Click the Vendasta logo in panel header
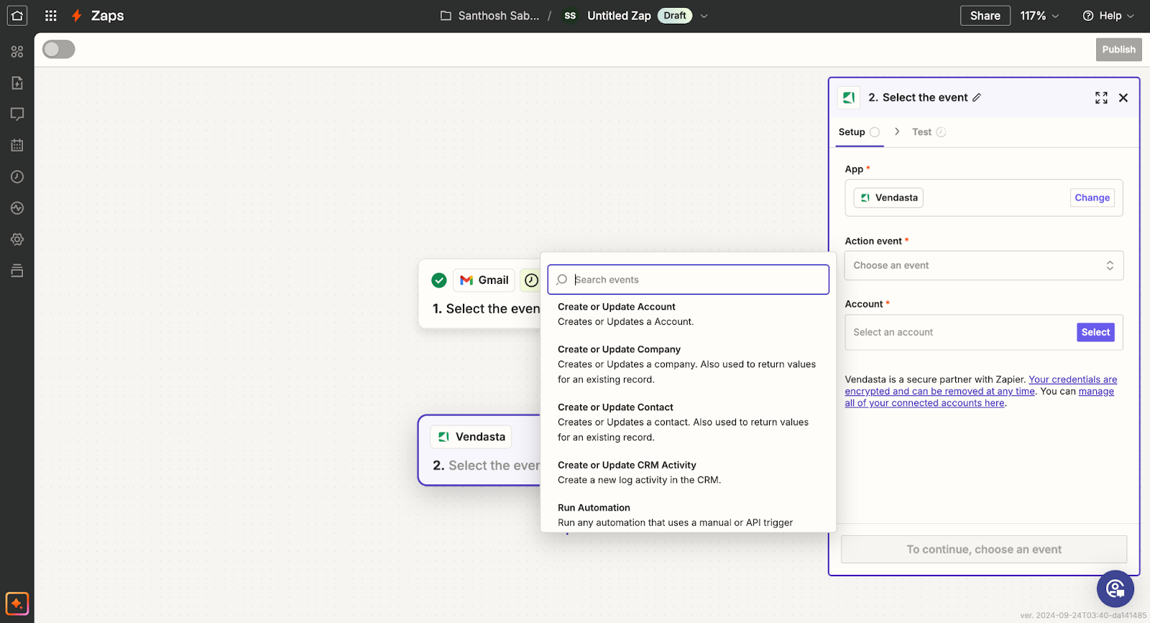 click(x=849, y=98)
